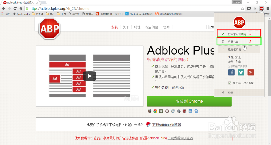Viewport: 271px width, 145px height.
Task: Select 拦截元素 in the popup menu
Action: coord(240,42)
